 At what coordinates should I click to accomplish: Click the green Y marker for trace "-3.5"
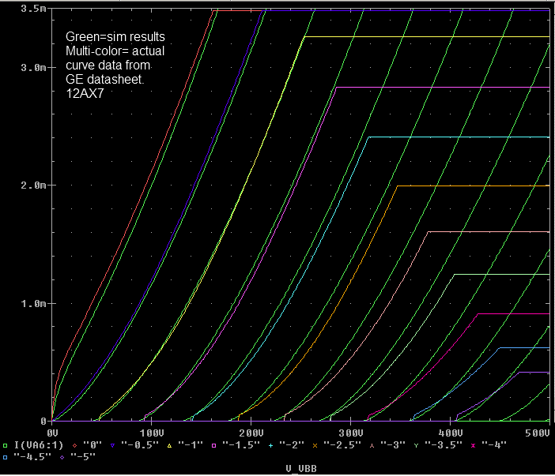click(416, 446)
